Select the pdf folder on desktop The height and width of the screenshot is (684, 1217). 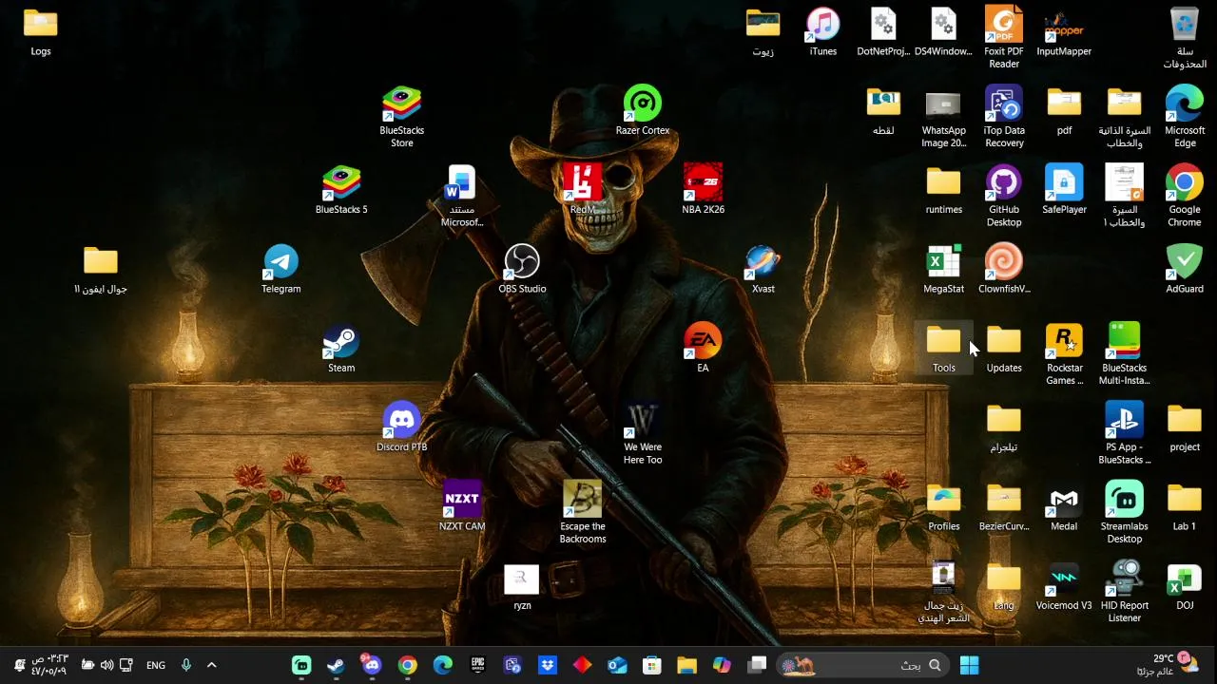pos(1064,111)
